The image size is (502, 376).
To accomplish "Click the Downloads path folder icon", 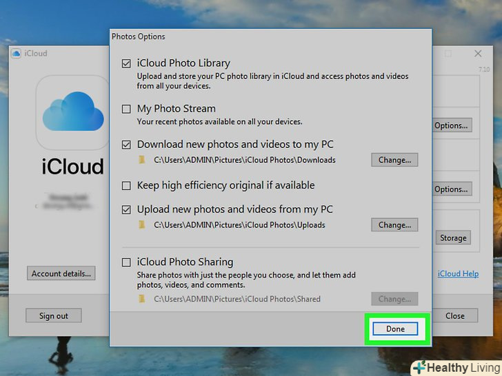I will point(141,160).
